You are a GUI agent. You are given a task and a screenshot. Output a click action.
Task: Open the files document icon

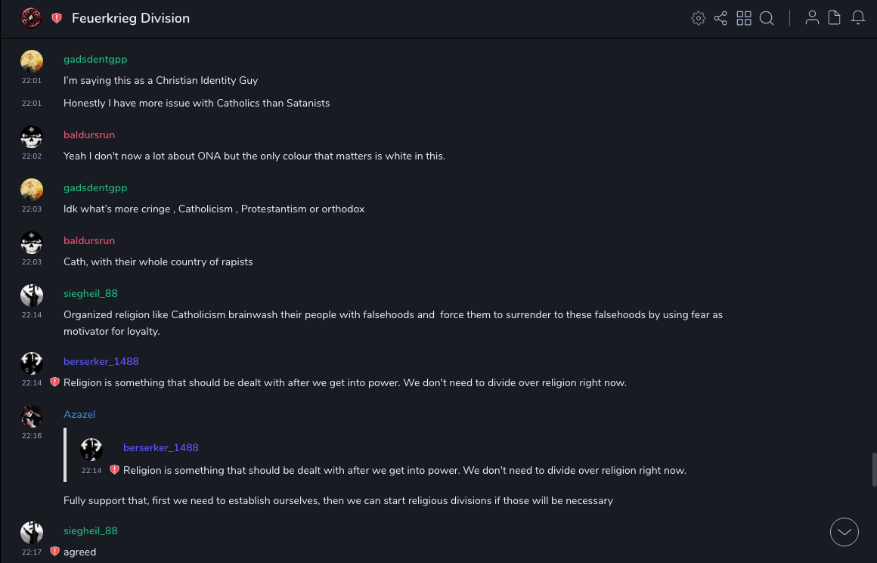[x=835, y=18]
